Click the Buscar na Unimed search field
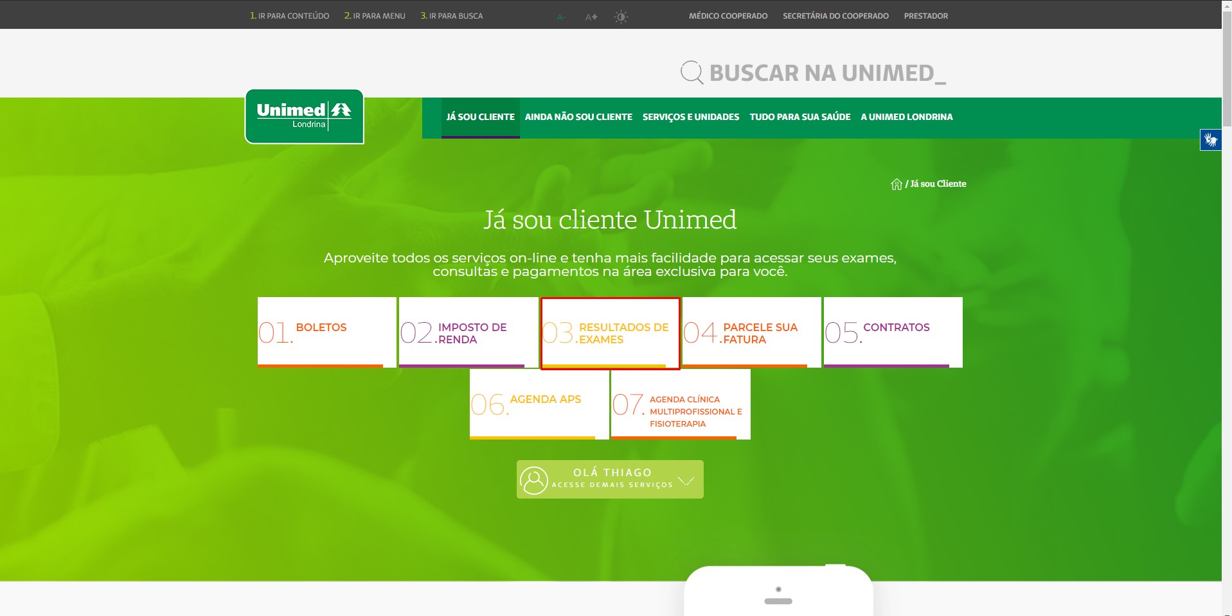Image resolution: width=1232 pixels, height=616 pixels. point(827,73)
